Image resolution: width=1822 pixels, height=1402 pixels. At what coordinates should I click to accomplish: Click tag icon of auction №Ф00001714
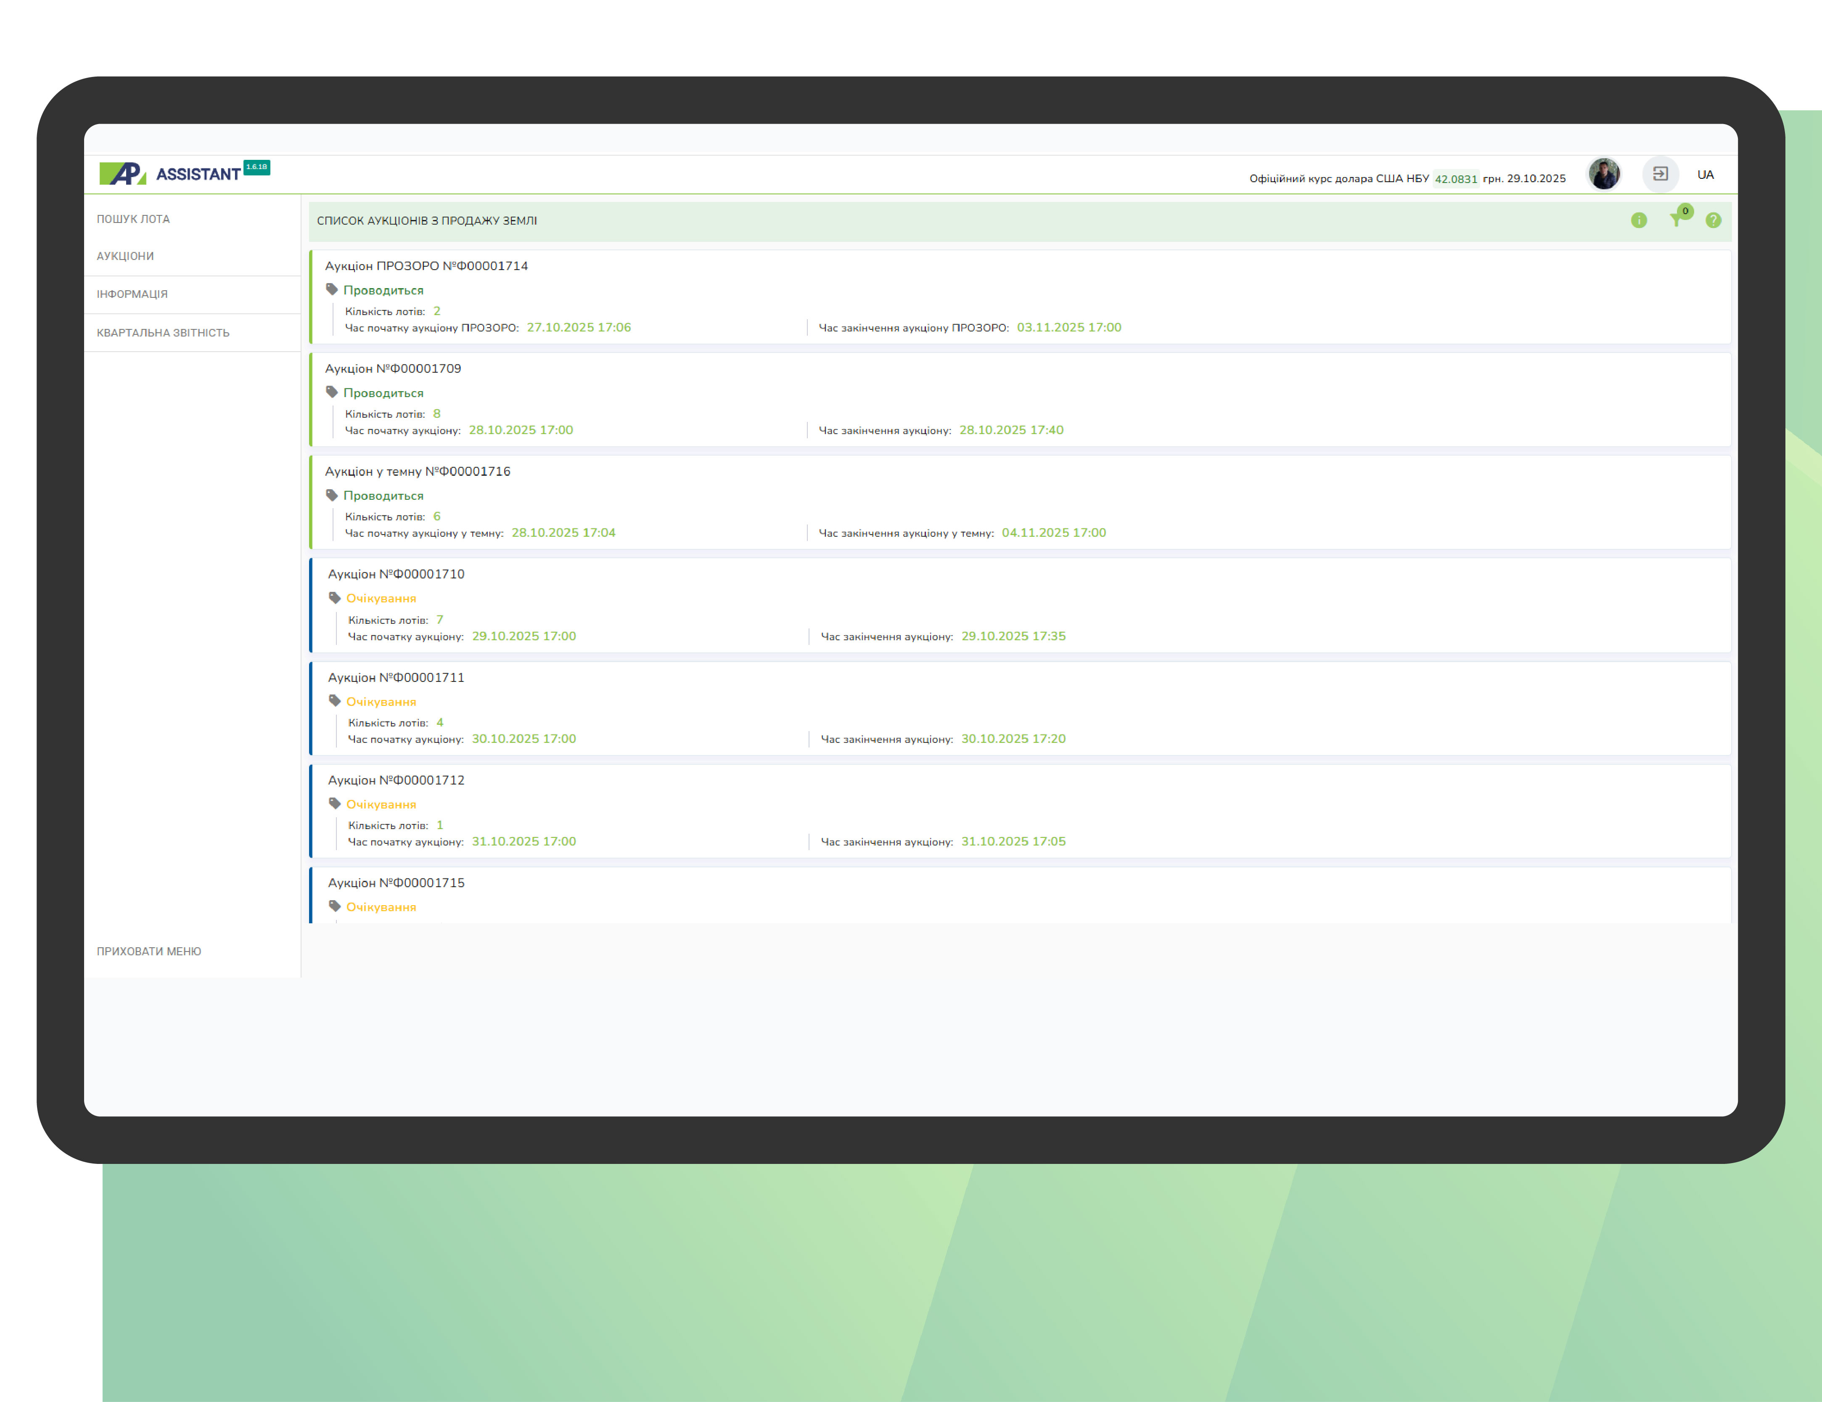pyautogui.click(x=332, y=289)
